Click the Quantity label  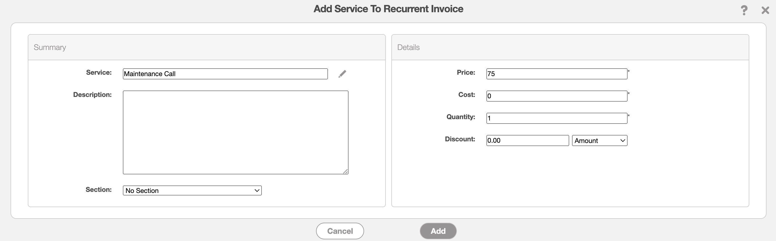pyautogui.click(x=461, y=117)
